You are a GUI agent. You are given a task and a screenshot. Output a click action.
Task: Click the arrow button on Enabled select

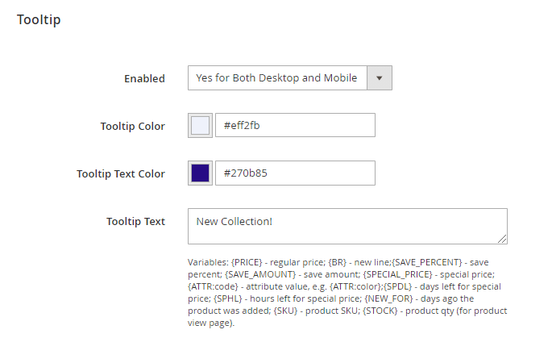tap(380, 78)
